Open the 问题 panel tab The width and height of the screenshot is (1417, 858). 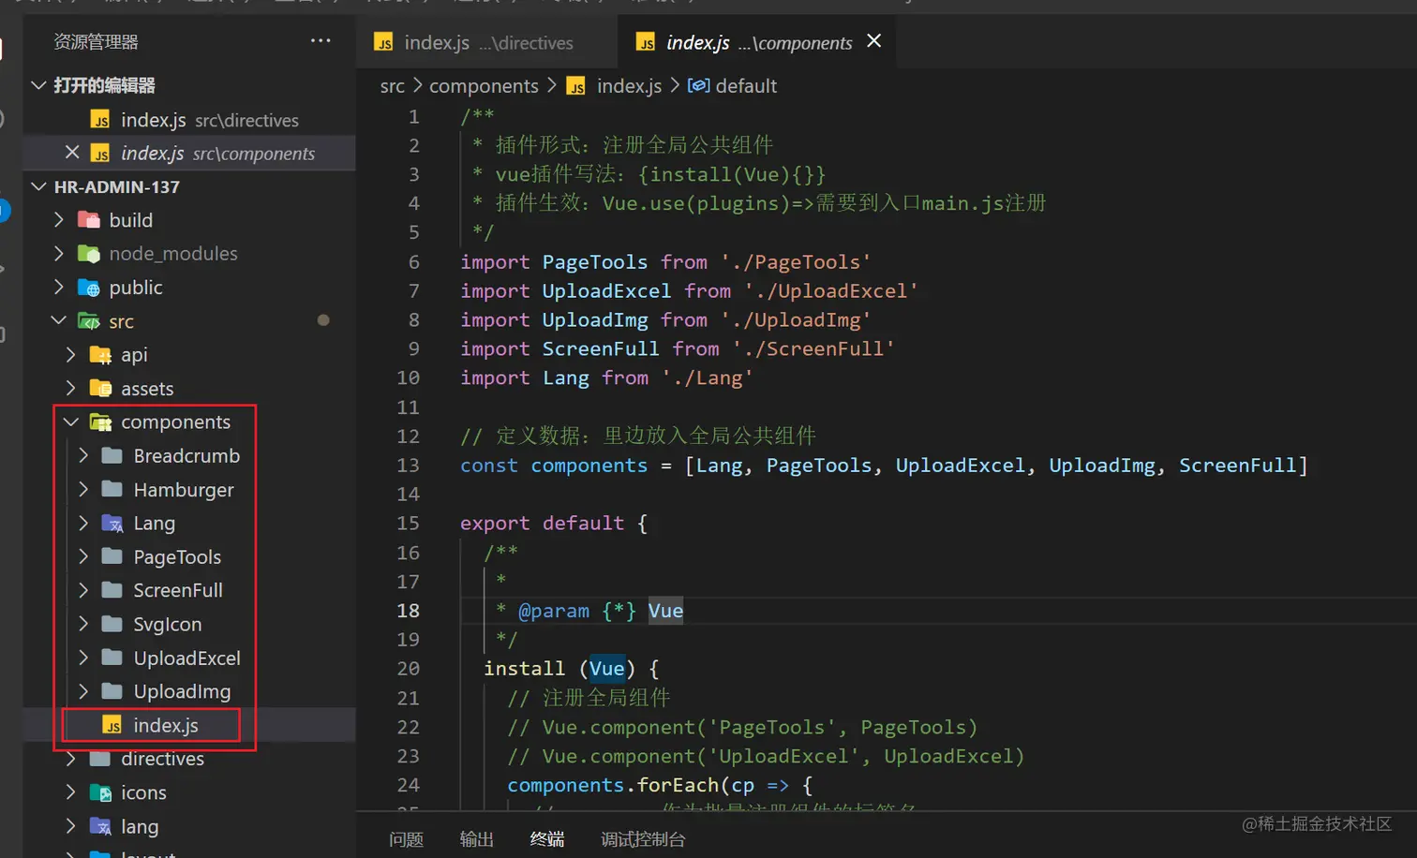click(x=406, y=839)
